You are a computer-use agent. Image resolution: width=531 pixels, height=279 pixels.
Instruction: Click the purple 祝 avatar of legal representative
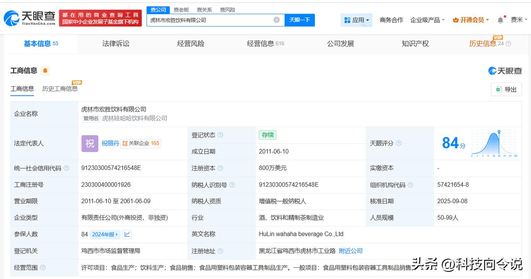[90, 143]
